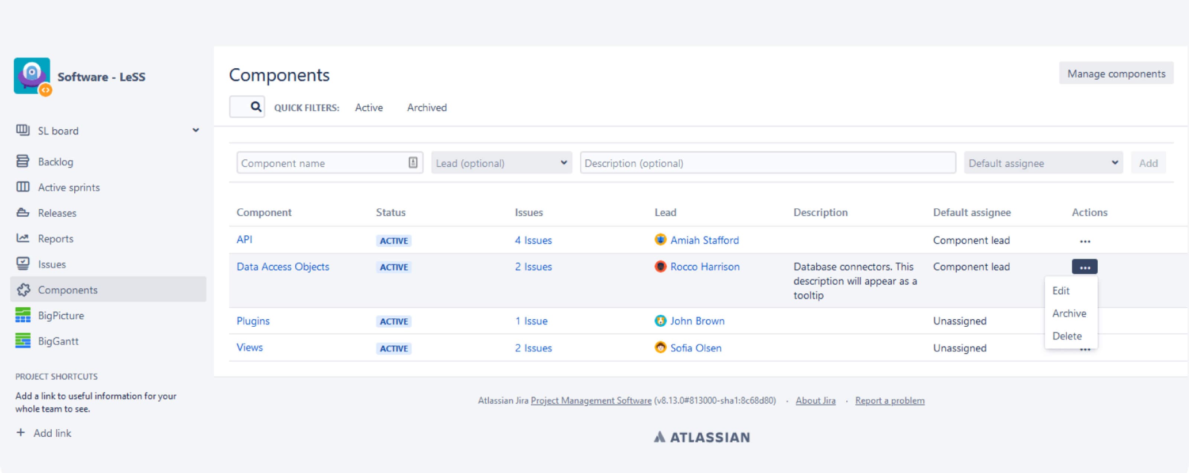Click the Active sprints board icon

pos(23,187)
